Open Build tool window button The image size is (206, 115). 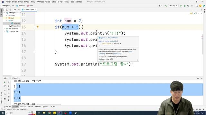[53, 107]
